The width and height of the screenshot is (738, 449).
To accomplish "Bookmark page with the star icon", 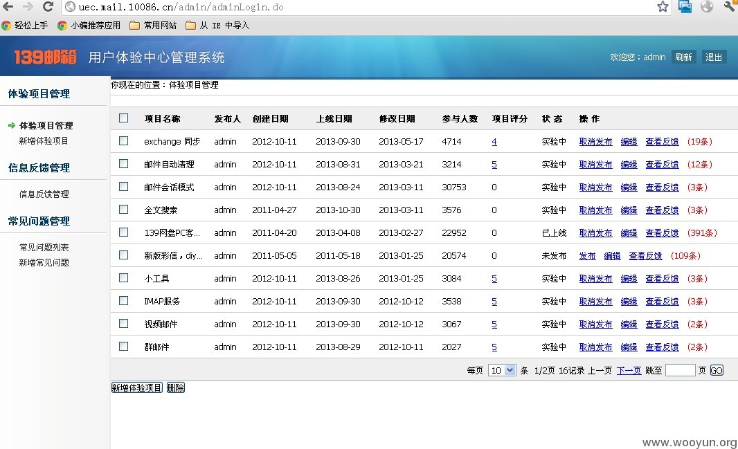I will click(663, 7).
